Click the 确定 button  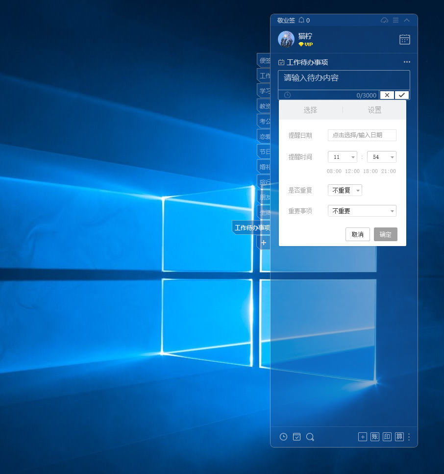(x=385, y=234)
